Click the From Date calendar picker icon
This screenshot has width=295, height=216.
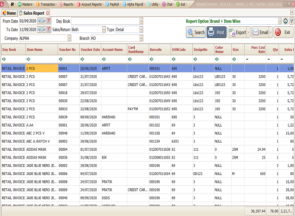[49, 21]
